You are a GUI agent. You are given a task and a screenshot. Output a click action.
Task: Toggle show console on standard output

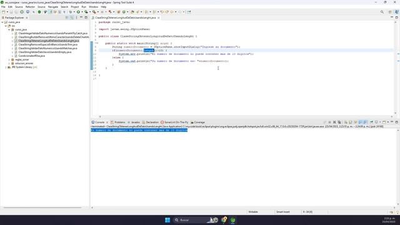(360, 122)
